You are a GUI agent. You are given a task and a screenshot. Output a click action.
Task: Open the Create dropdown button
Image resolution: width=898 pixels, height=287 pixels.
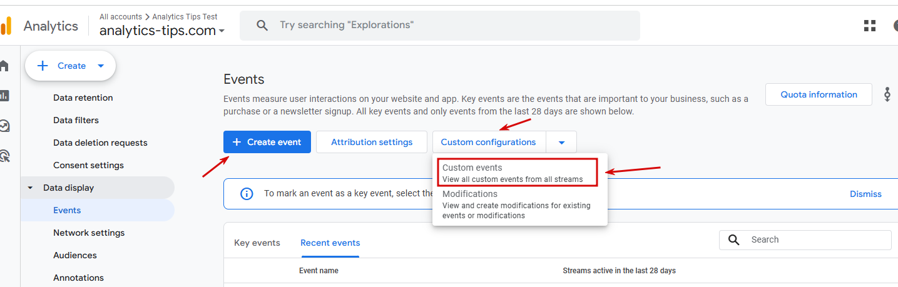(70, 66)
